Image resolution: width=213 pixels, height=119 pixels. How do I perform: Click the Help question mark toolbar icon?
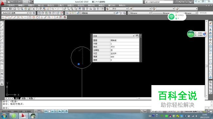click(103, 9)
